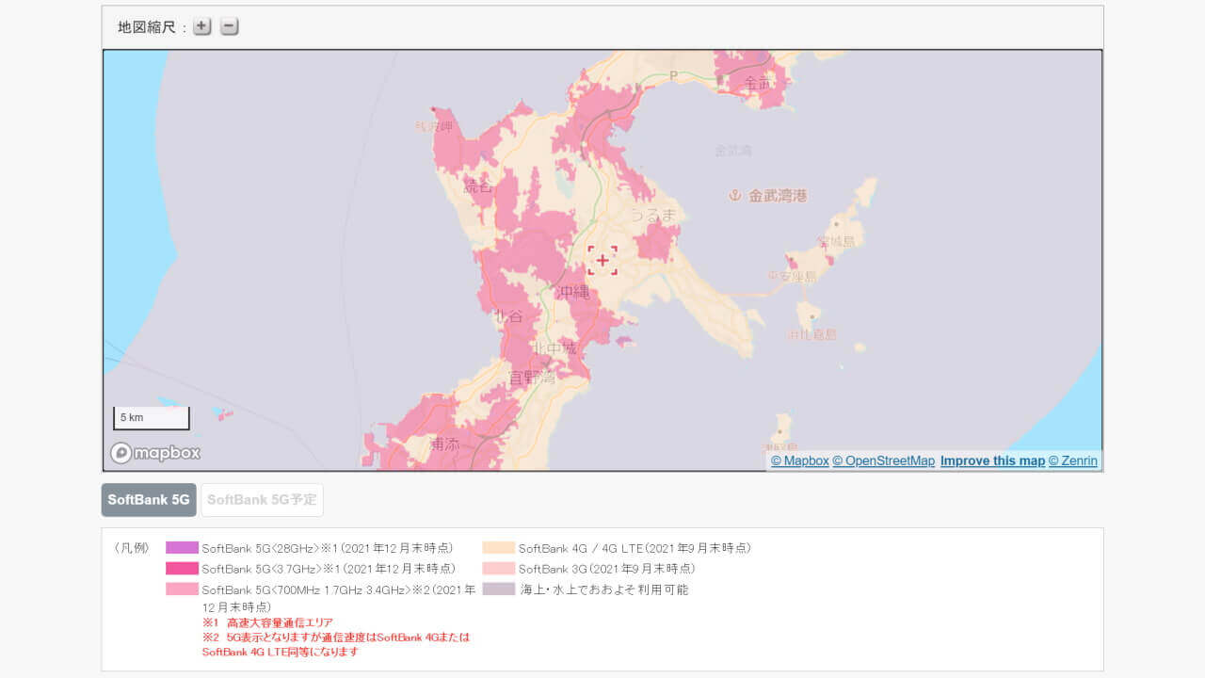This screenshot has height=678, width=1205.
Task: Click the Mapbox logo icon
Action: click(121, 453)
